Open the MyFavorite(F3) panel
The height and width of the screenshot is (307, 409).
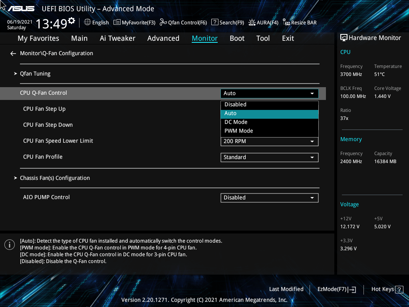[x=134, y=22]
